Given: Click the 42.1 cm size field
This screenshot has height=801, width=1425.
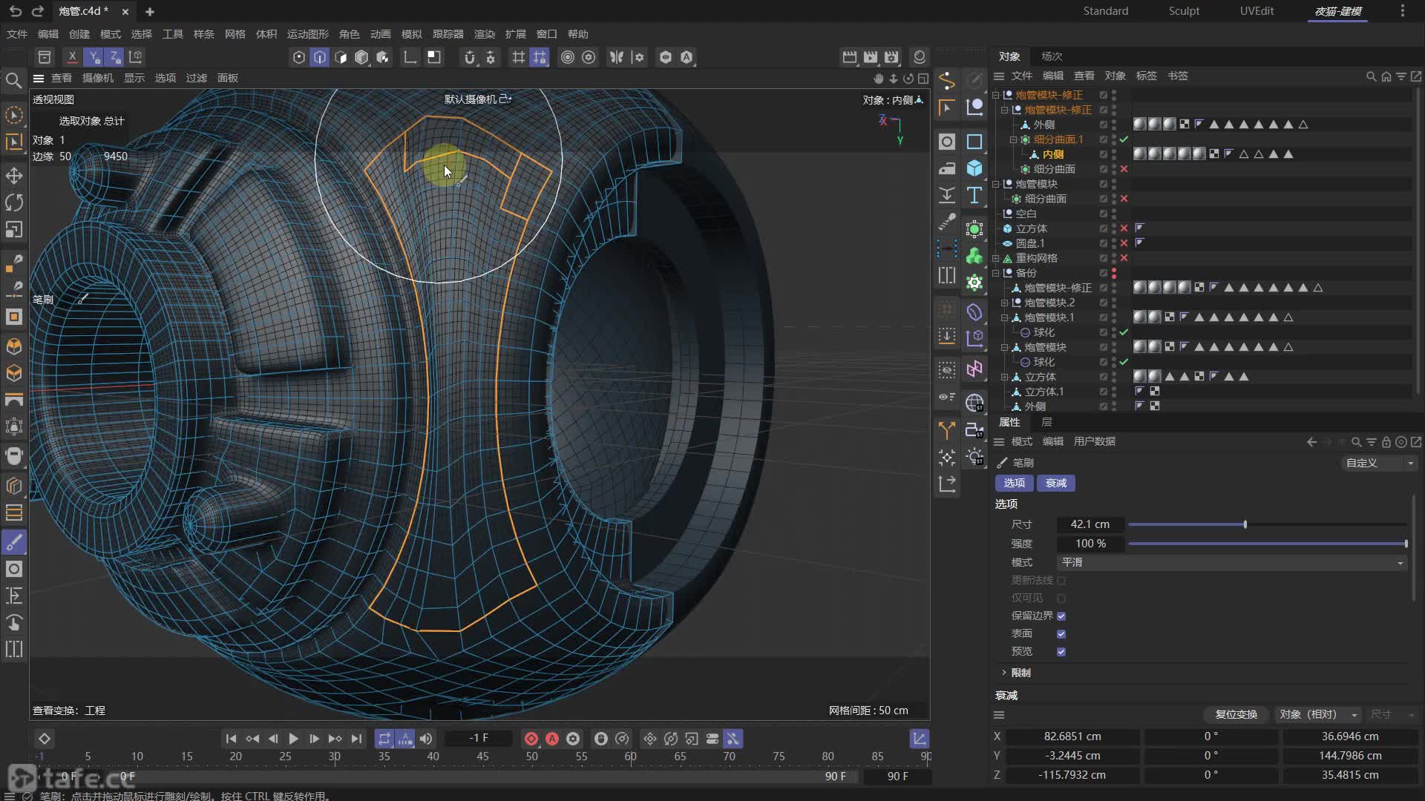Looking at the screenshot, I should [x=1090, y=524].
